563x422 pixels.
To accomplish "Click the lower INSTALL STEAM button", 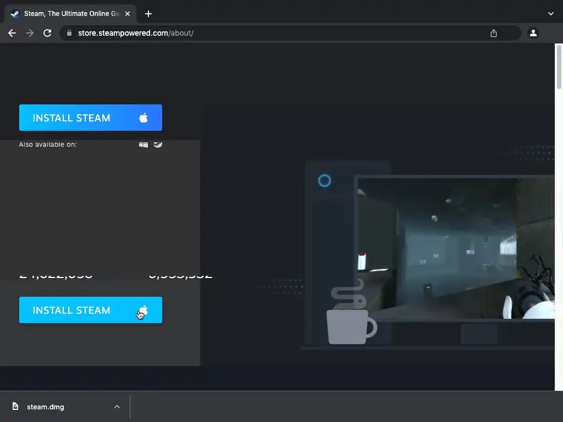I will click(91, 310).
